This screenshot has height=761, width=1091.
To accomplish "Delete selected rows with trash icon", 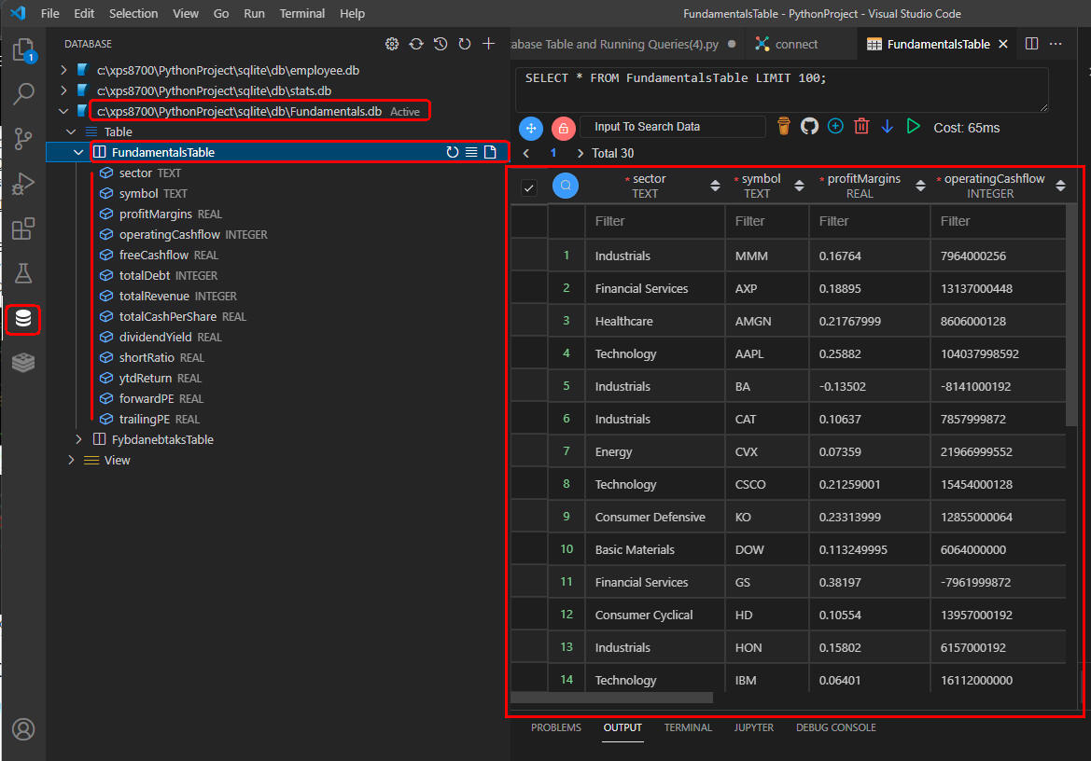I will pyautogui.click(x=861, y=127).
